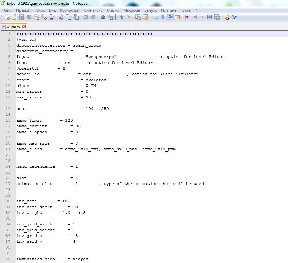Screen dimensions: 288x263
Task: Click the Synchronize vertical scrolling icon
Action: (x=138, y=17)
